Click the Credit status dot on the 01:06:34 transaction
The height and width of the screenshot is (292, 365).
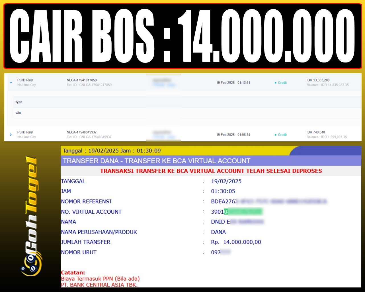coord(276,135)
